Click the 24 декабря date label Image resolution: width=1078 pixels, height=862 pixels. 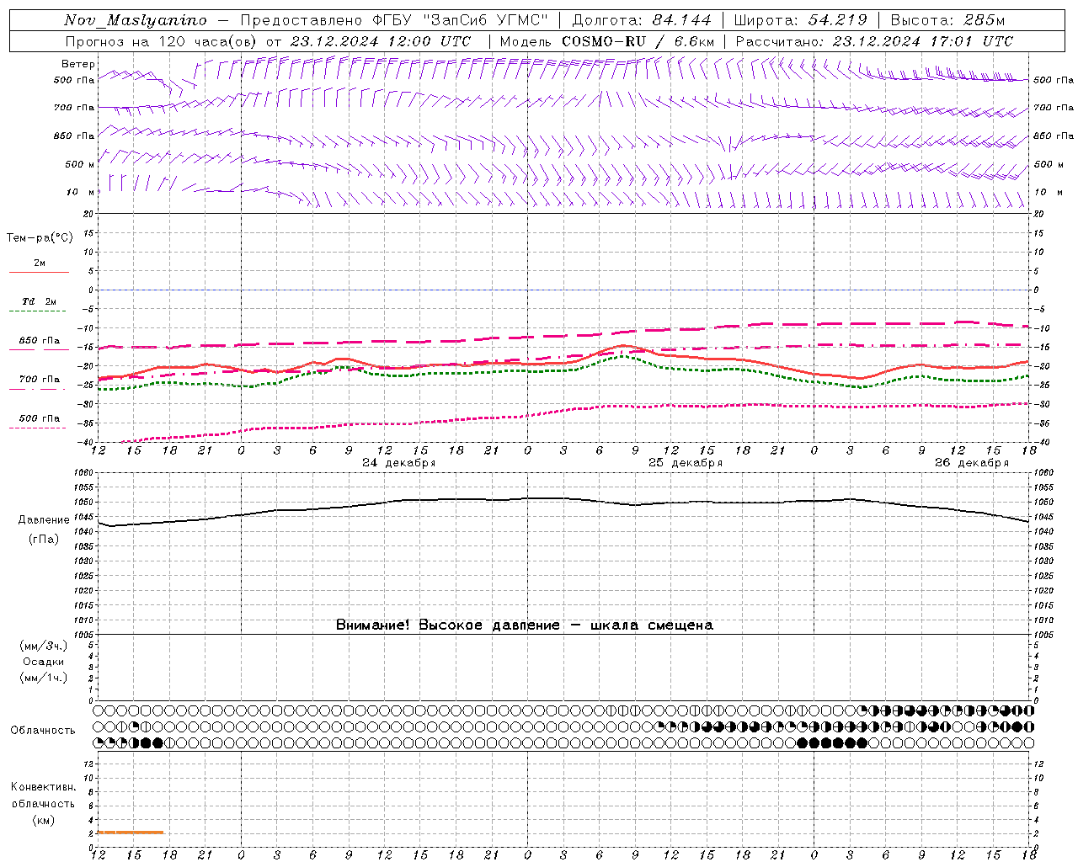pos(399,463)
